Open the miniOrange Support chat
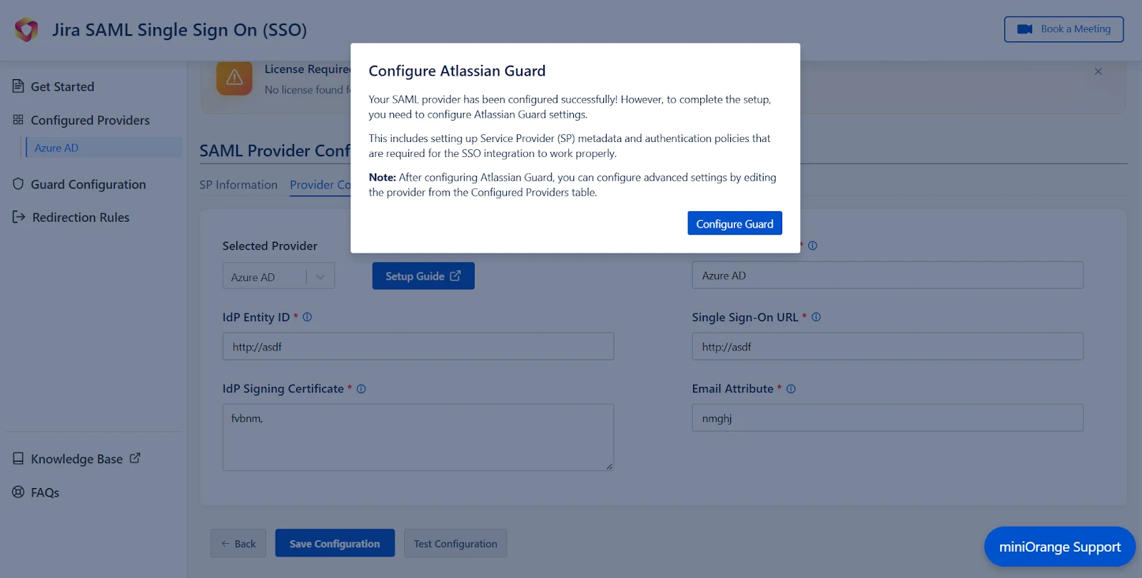1142x578 pixels. click(x=1059, y=547)
